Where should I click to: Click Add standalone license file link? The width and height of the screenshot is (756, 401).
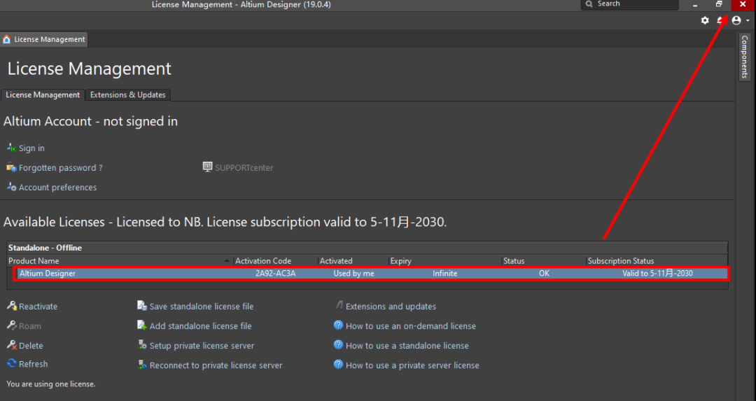[x=201, y=326]
